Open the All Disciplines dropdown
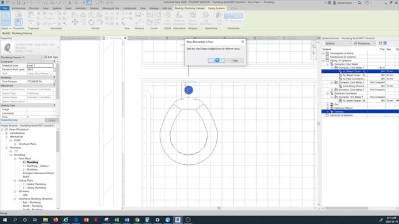The height and width of the screenshot is (224, 399). coord(364,44)
